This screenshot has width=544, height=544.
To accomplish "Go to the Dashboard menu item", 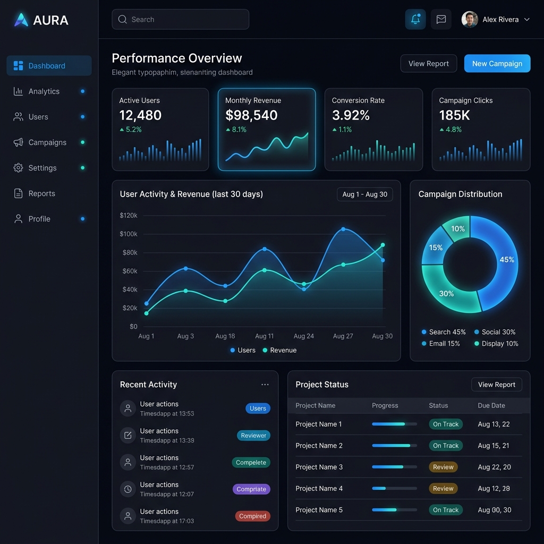I will click(x=49, y=65).
